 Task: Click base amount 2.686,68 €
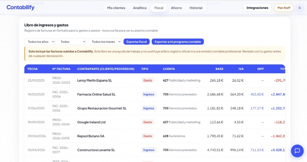(215, 94)
